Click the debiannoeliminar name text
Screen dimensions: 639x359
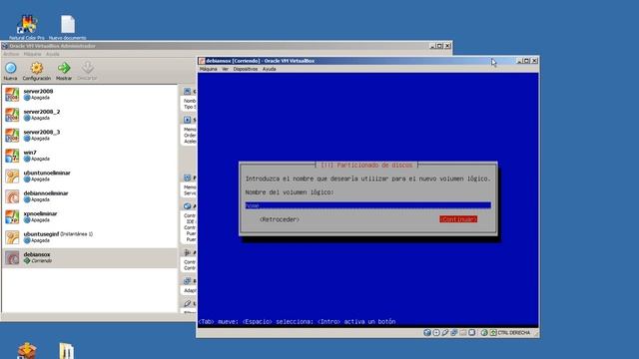click(x=46, y=192)
